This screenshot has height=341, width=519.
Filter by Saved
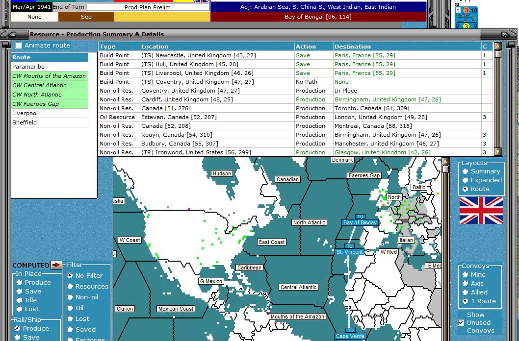pyautogui.click(x=70, y=329)
